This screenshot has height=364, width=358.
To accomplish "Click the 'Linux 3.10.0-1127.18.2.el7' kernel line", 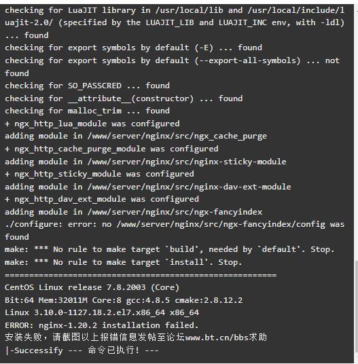I will coord(102,312).
